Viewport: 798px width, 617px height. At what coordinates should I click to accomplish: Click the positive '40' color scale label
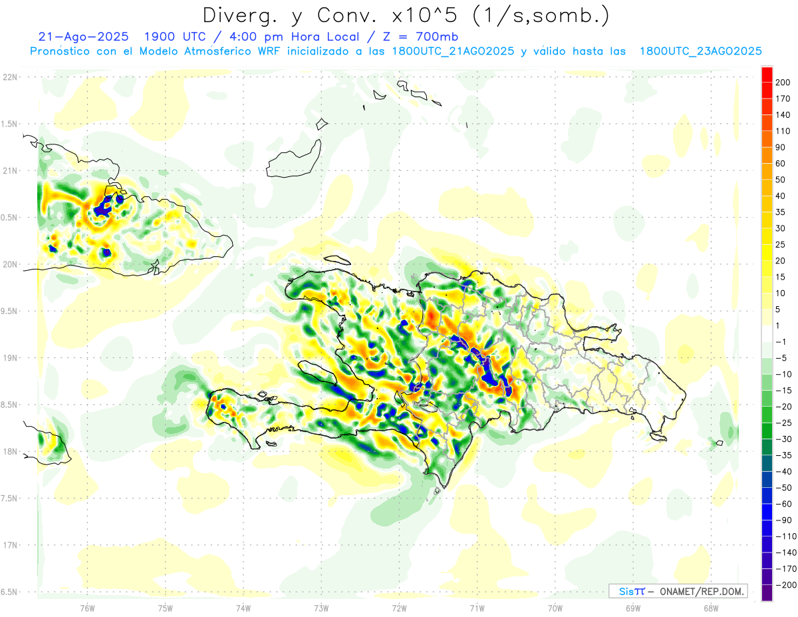click(781, 196)
